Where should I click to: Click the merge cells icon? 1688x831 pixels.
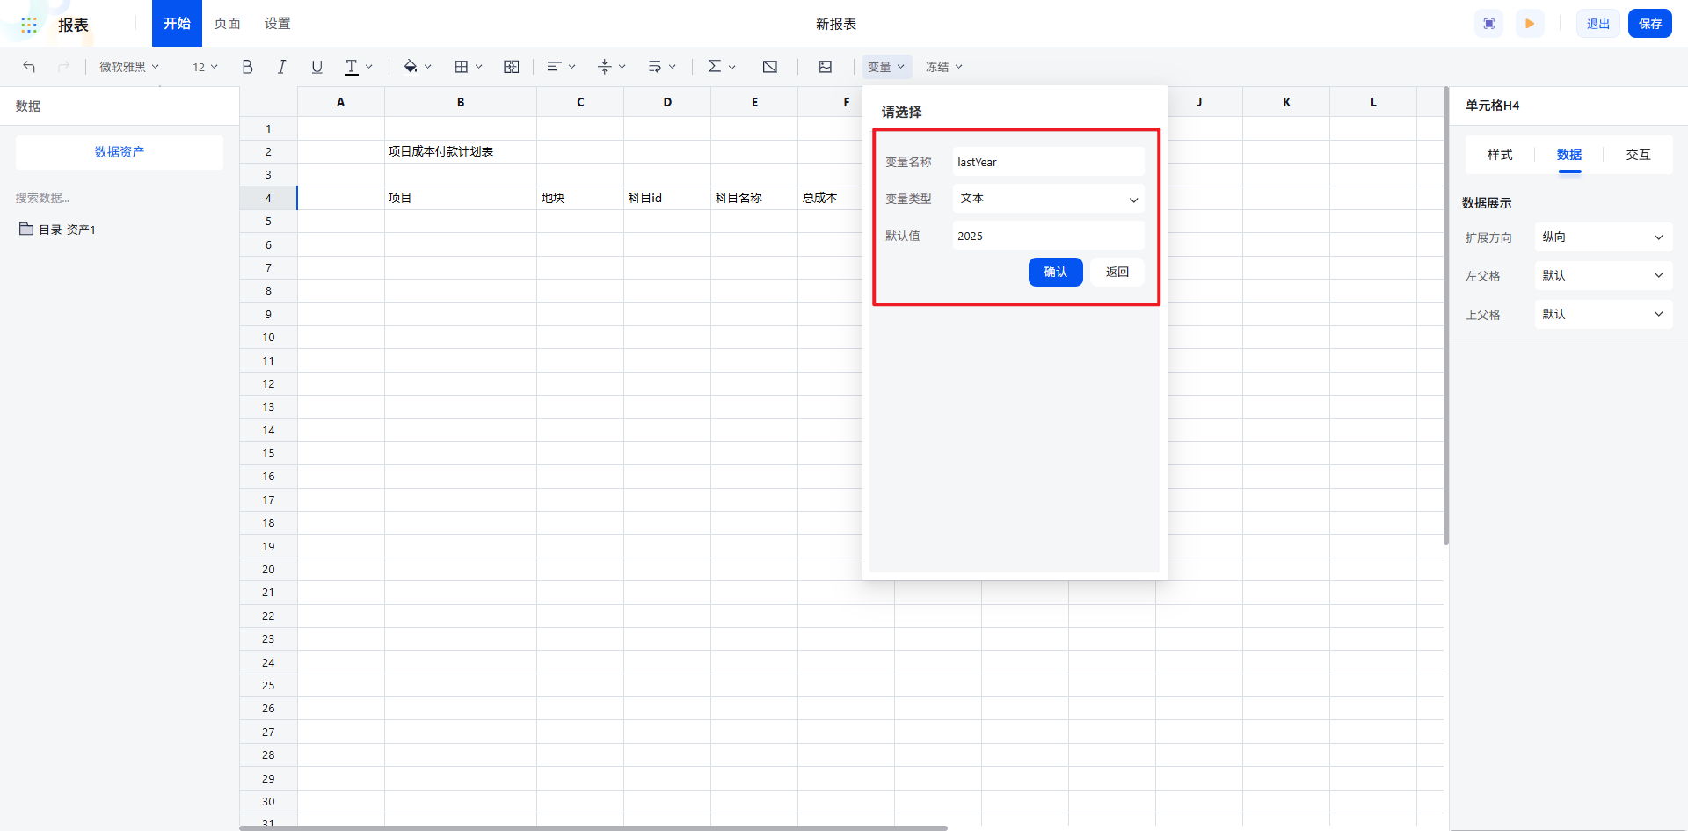click(x=511, y=67)
